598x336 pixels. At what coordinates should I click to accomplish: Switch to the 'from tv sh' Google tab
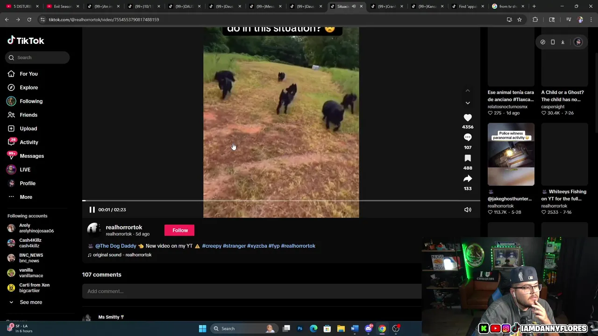[508, 7]
